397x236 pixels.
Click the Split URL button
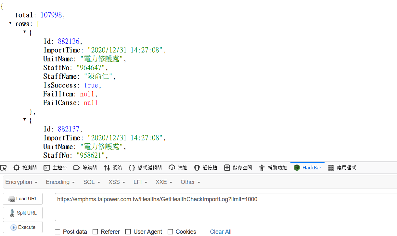coord(23,213)
